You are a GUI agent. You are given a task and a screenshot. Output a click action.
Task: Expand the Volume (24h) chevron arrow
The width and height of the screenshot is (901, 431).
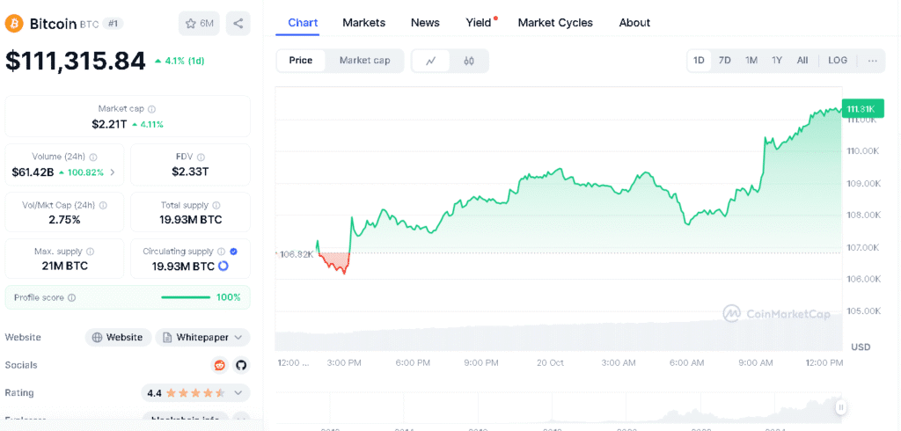[112, 172]
